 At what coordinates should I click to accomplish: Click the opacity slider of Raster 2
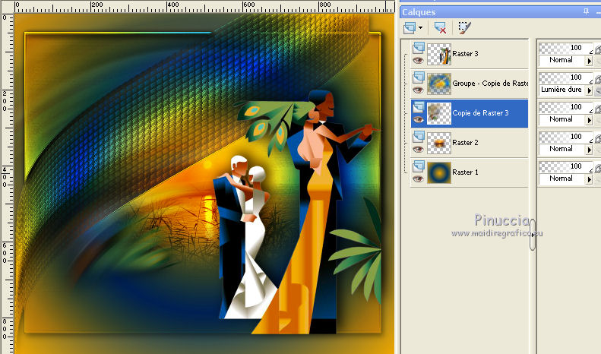pyautogui.click(x=566, y=137)
